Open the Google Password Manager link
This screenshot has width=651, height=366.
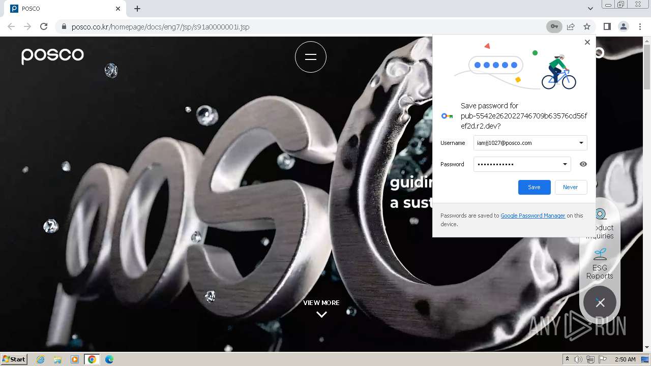coord(533,216)
